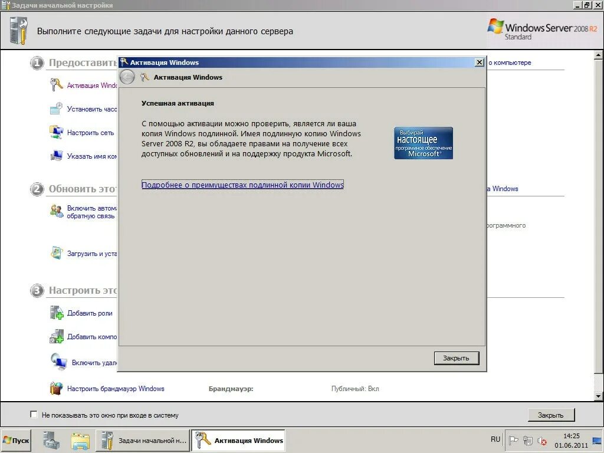Switch to 'Активация Windows' taskbar button
604x453 pixels.
pos(238,440)
